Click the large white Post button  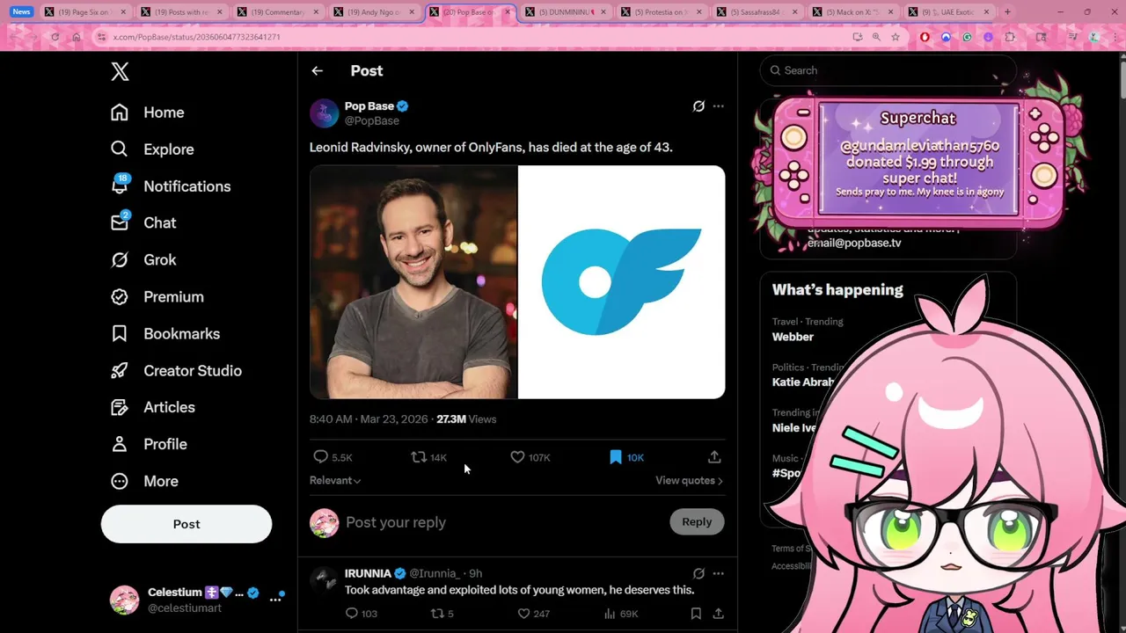186,524
